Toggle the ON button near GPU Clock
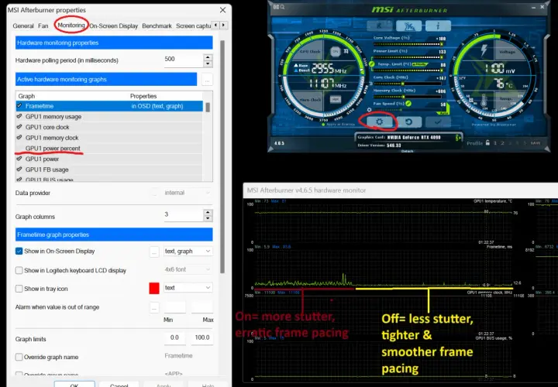The image size is (558, 387). point(336,52)
